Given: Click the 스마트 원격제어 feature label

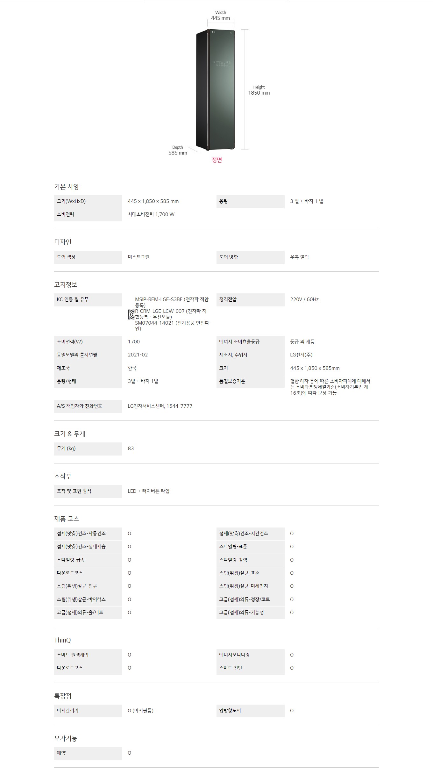Looking at the screenshot, I should click(73, 655).
